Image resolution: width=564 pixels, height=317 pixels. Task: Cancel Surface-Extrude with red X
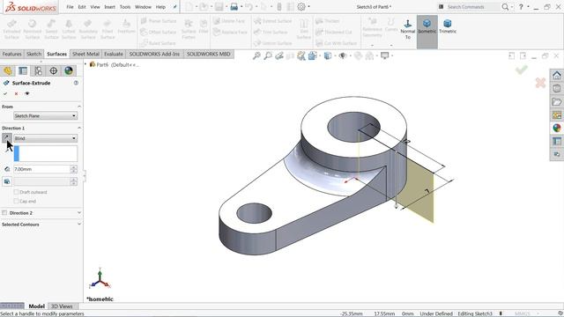[16, 93]
